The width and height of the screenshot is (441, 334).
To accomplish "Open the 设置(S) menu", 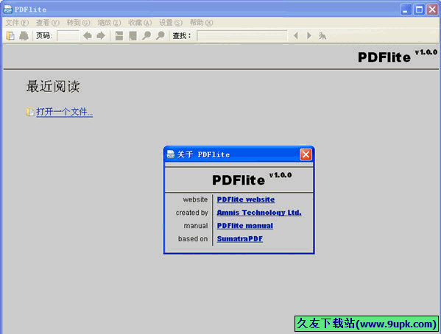I will click(x=171, y=23).
